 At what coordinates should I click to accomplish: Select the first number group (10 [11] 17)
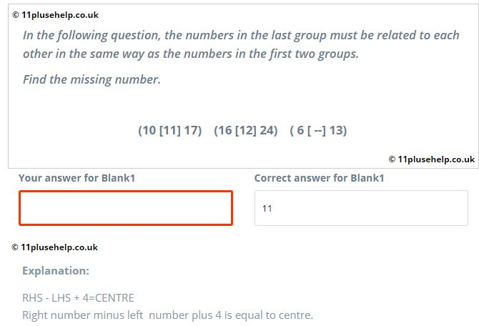[x=170, y=130]
